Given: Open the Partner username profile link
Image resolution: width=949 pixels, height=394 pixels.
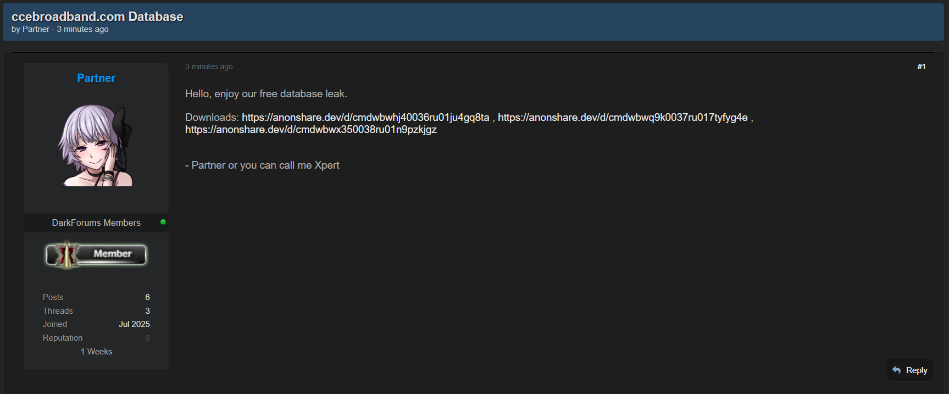Looking at the screenshot, I should pyautogui.click(x=96, y=78).
